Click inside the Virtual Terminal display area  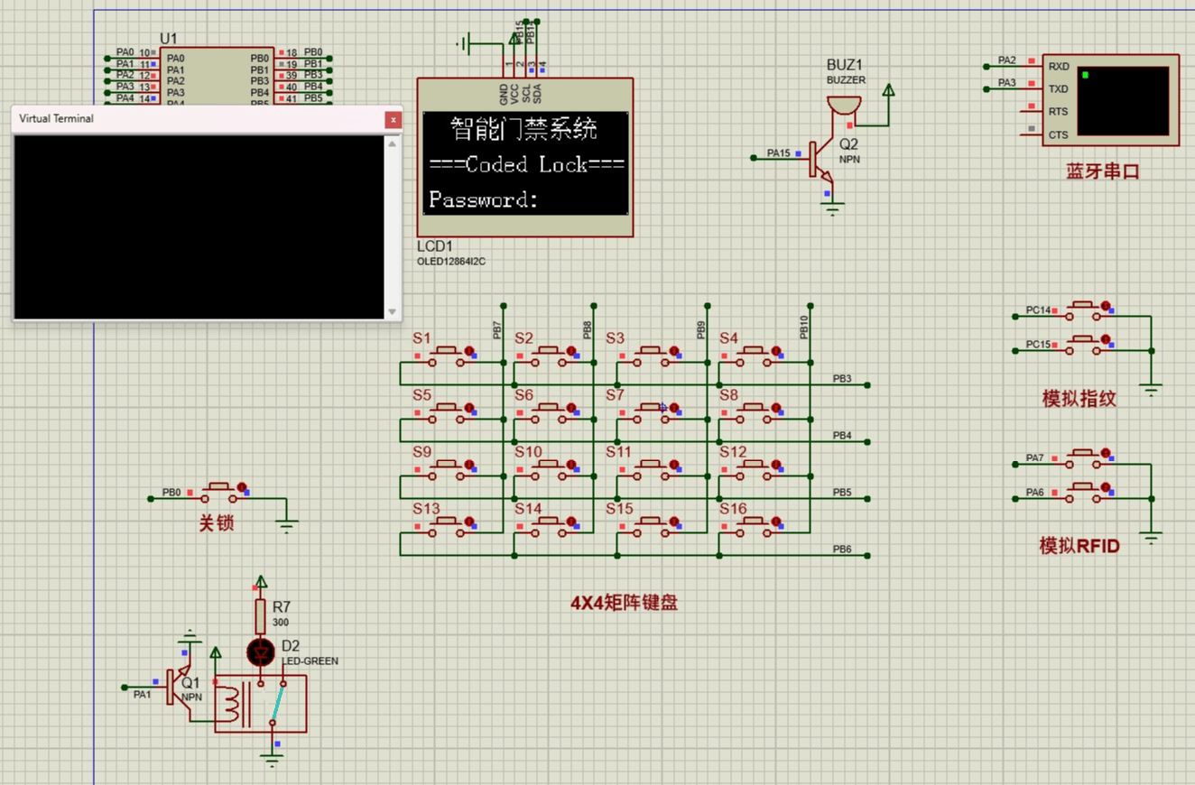(x=199, y=226)
